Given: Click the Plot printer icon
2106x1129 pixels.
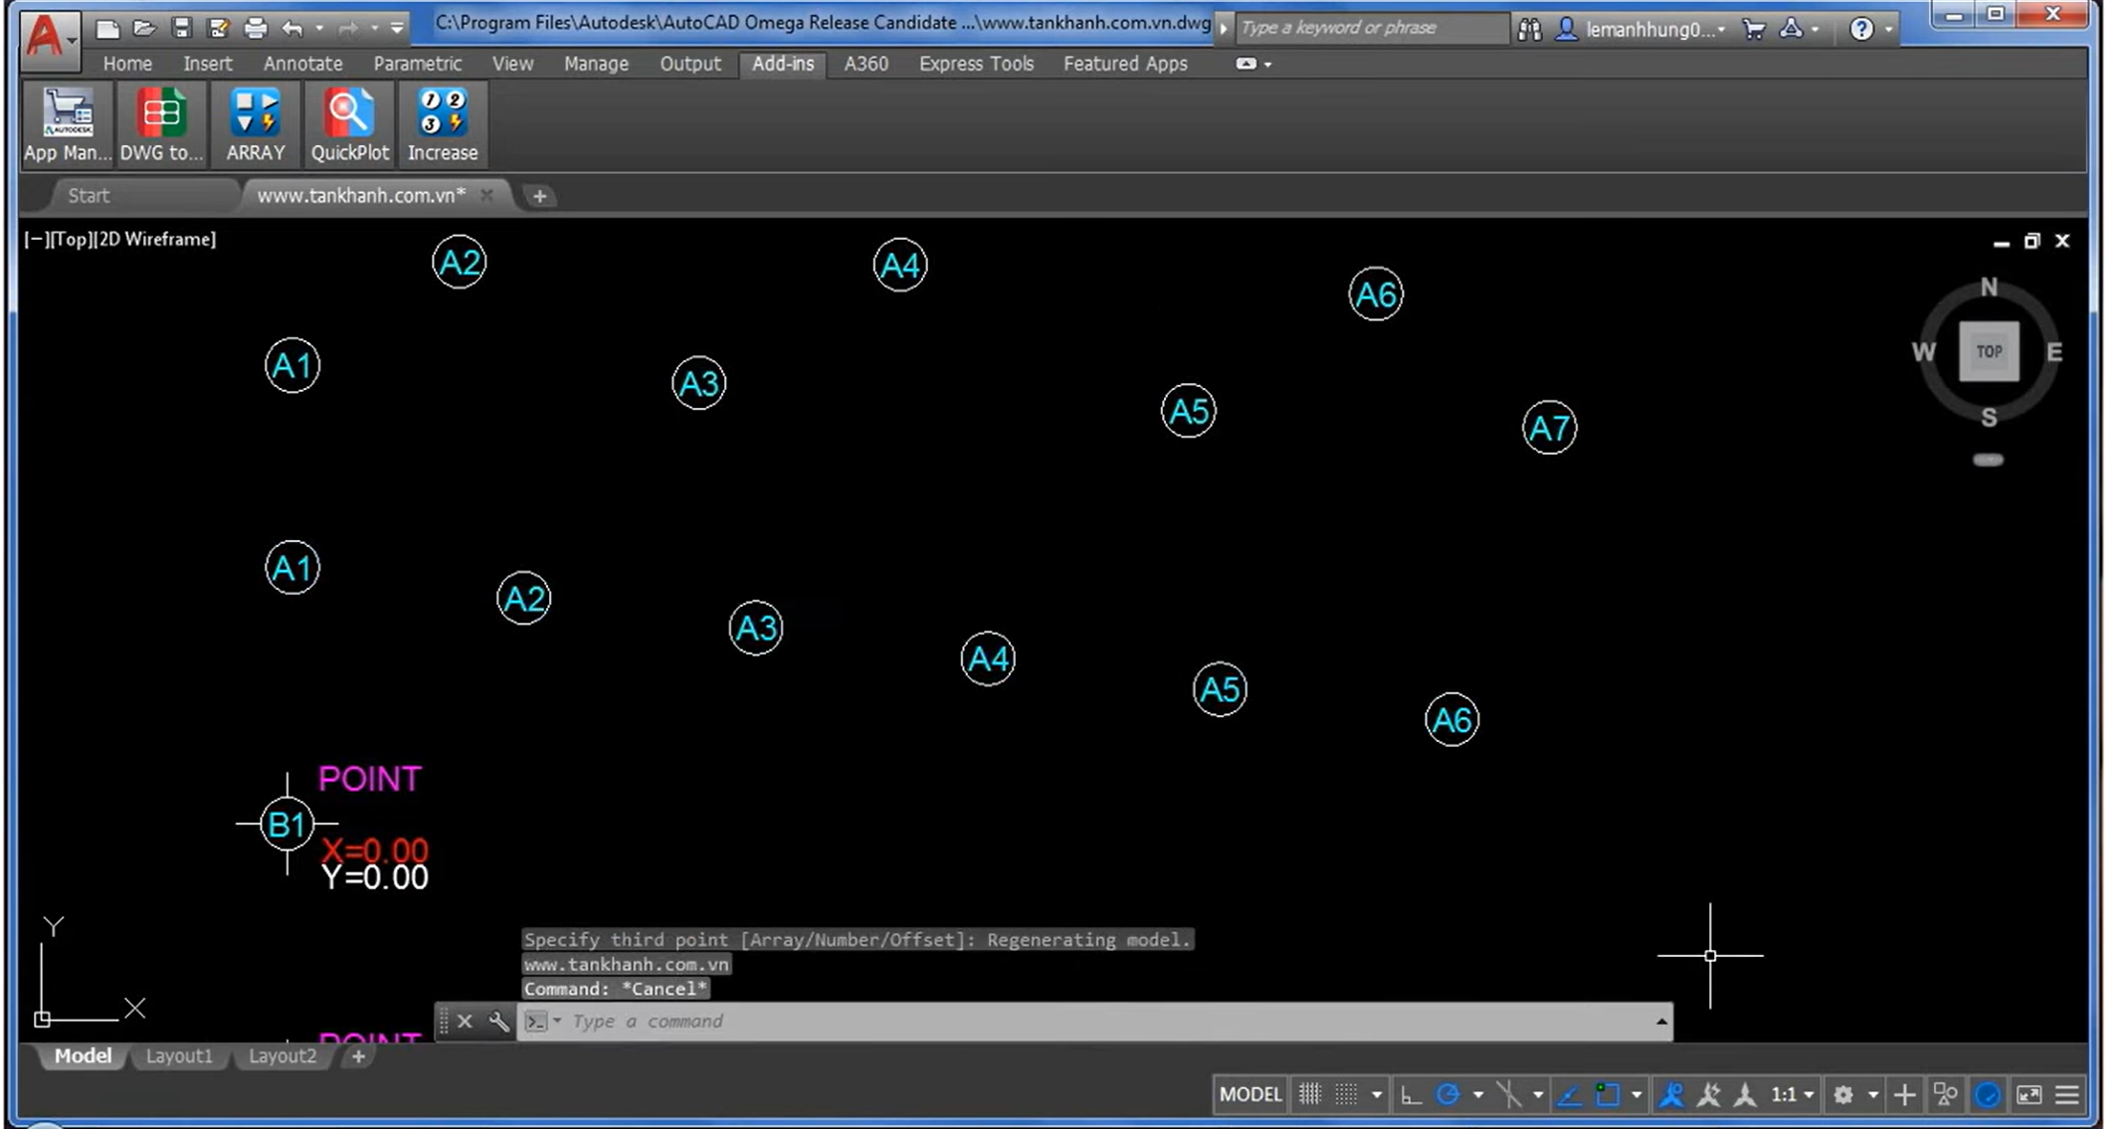Looking at the screenshot, I should [256, 28].
